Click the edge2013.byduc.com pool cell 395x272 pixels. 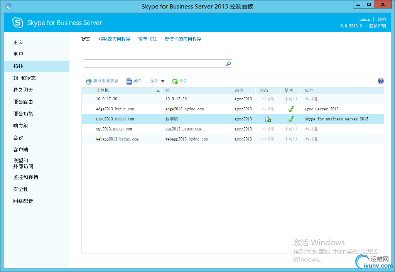click(184, 109)
